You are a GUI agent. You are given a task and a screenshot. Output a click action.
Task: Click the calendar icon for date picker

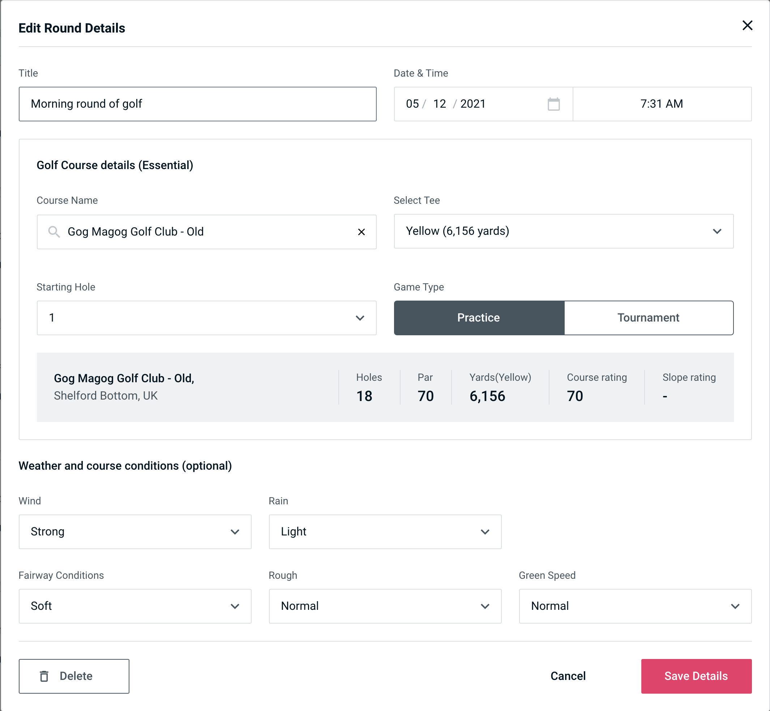pos(554,104)
